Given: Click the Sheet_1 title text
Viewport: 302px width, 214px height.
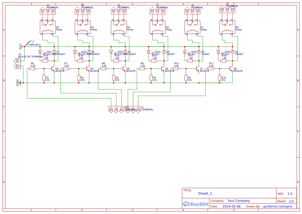Looking at the screenshot, I should pyautogui.click(x=205, y=193).
